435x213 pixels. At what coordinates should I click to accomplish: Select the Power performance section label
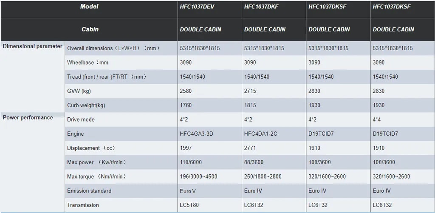click(28, 118)
